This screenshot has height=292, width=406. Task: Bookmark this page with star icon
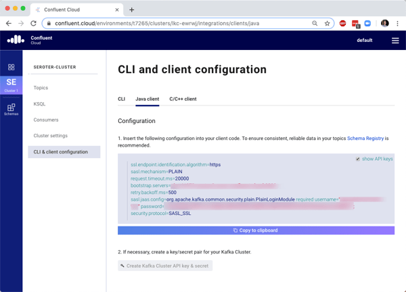tap(327, 23)
